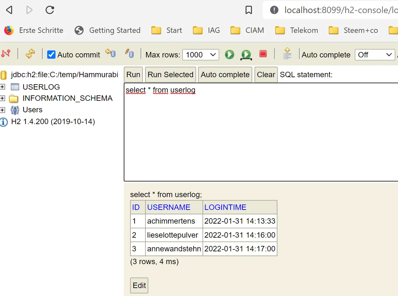The image size is (398, 296).
Task: Click the Clear button
Action: tap(266, 75)
